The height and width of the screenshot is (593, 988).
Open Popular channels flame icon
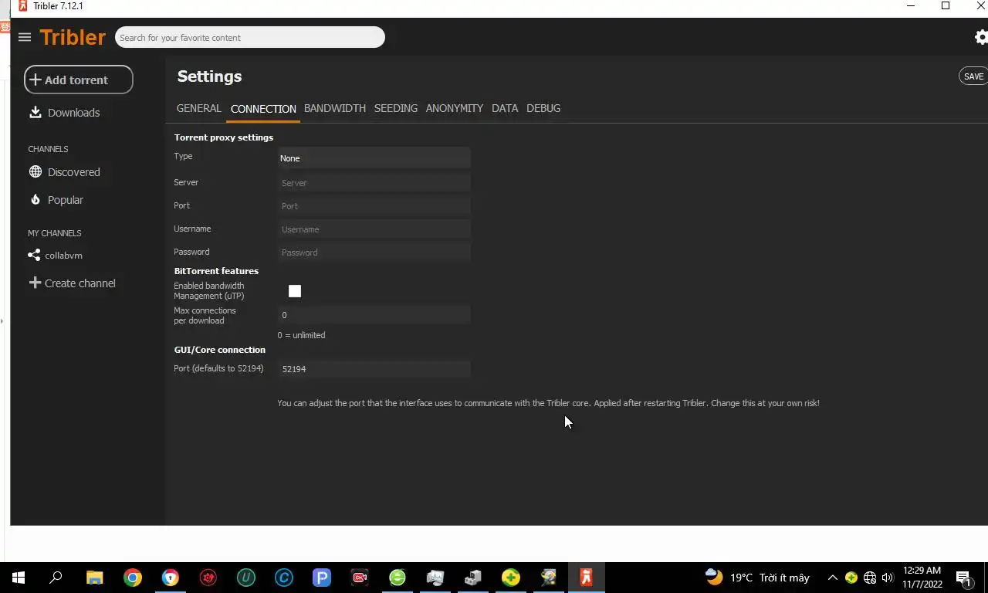tap(35, 199)
